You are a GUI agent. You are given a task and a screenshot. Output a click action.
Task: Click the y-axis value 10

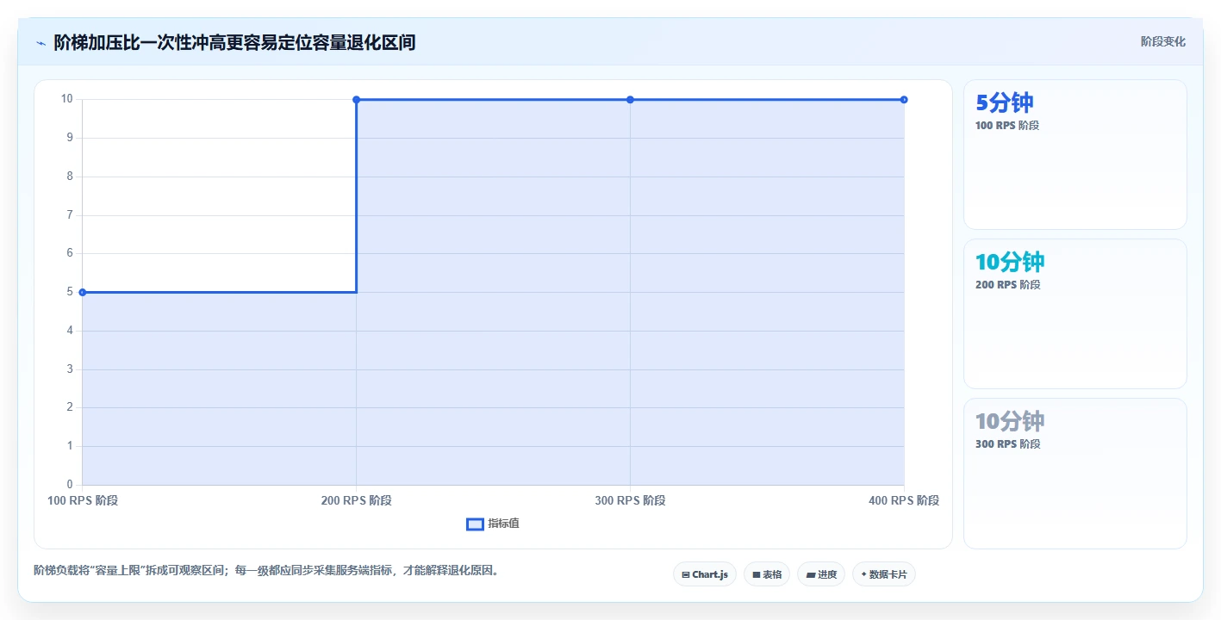66,99
